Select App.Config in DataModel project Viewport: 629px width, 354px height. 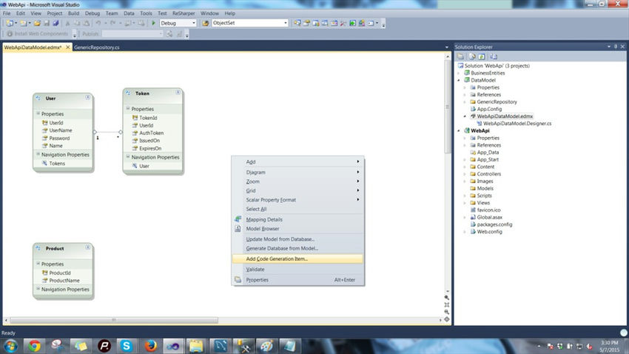(489, 109)
